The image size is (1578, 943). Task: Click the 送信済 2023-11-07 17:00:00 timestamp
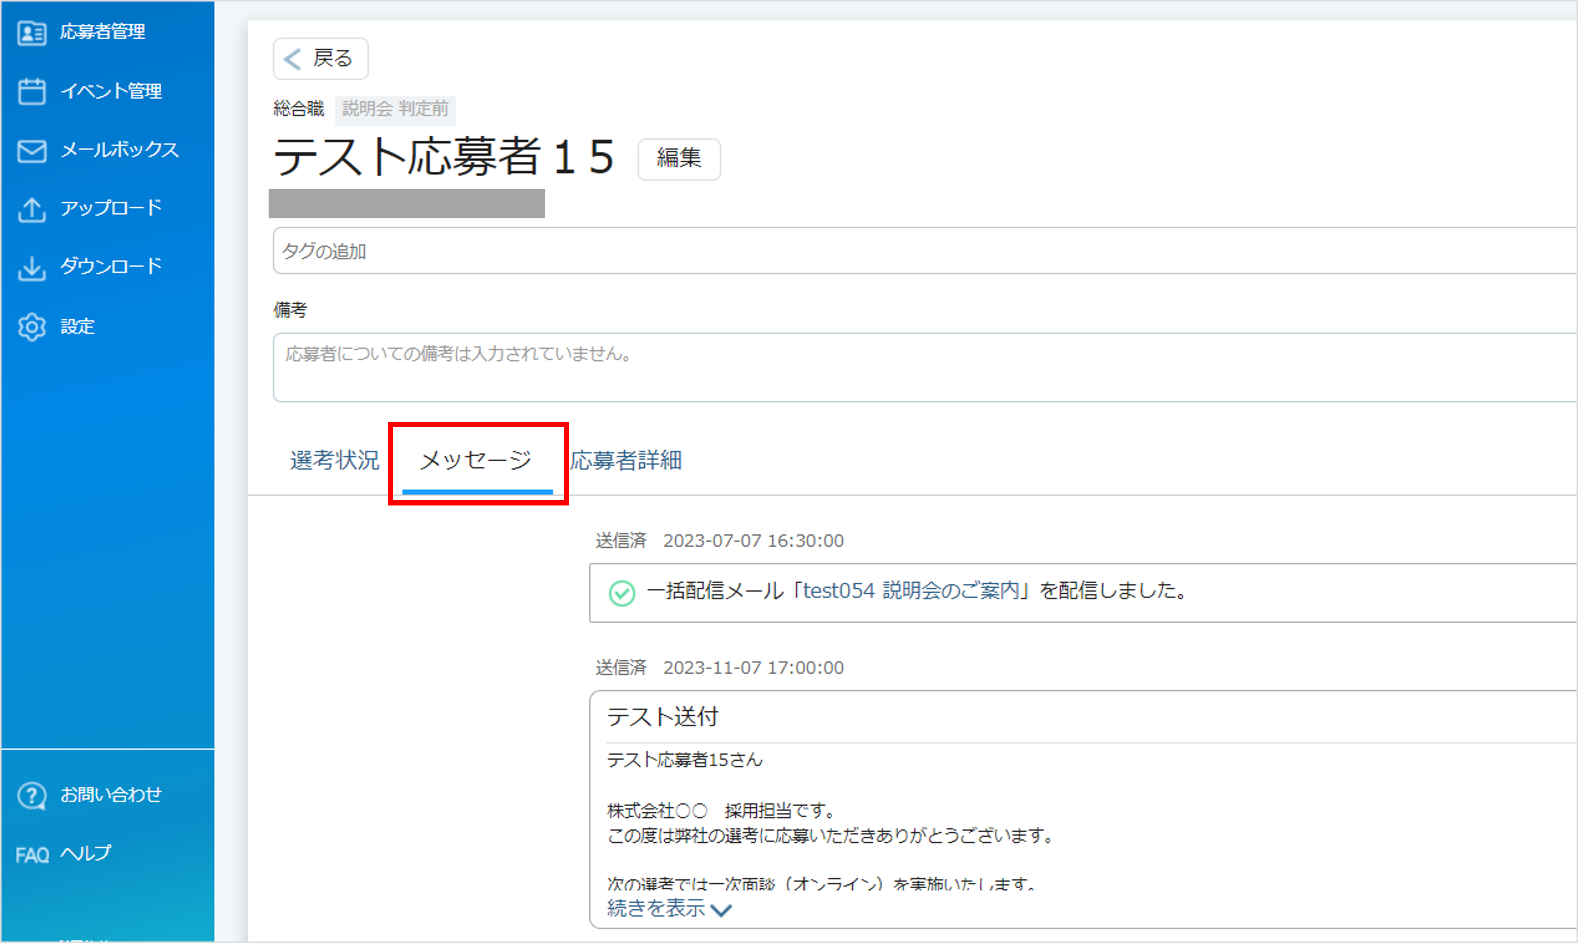[719, 668]
